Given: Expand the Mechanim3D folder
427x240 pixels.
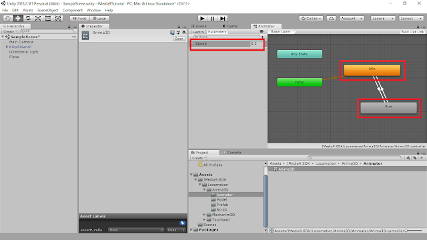Looking at the screenshot, I should pyautogui.click(x=204, y=215).
